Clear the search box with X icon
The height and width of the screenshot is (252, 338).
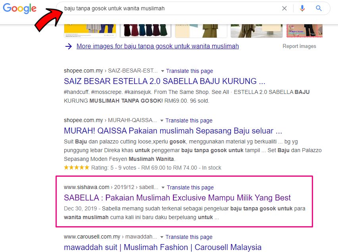click(284, 8)
